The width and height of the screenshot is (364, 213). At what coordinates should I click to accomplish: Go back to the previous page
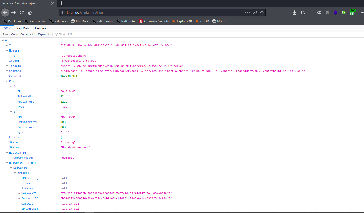click(5, 12)
